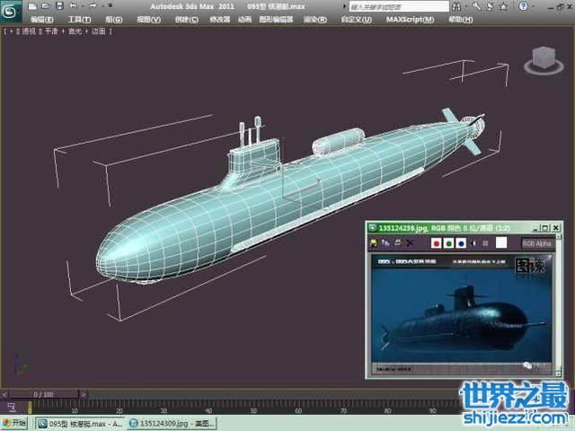Click the save icon in the quick access toolbar
Image resolution: width=575 pixels, height=431 pixels.
[57, 6]
